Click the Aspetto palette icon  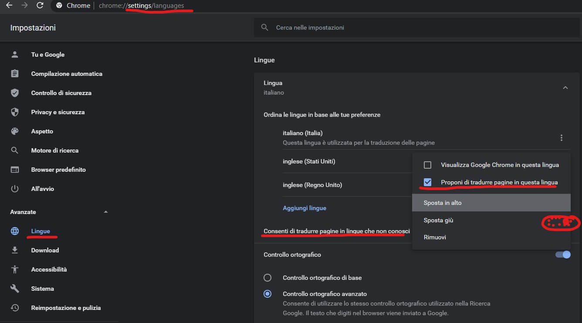pos(15,131)
